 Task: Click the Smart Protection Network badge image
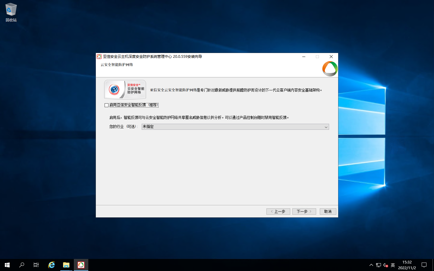(125, 89)
